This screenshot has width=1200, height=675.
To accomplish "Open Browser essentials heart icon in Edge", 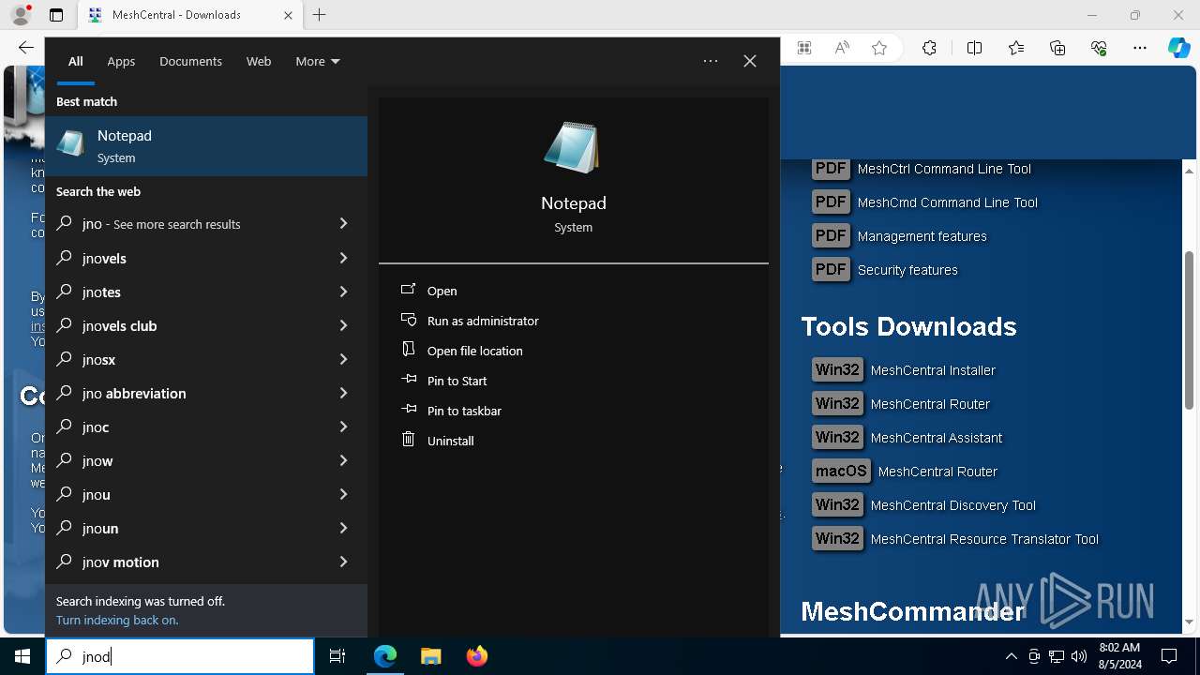I will [x=1099, y=48].
